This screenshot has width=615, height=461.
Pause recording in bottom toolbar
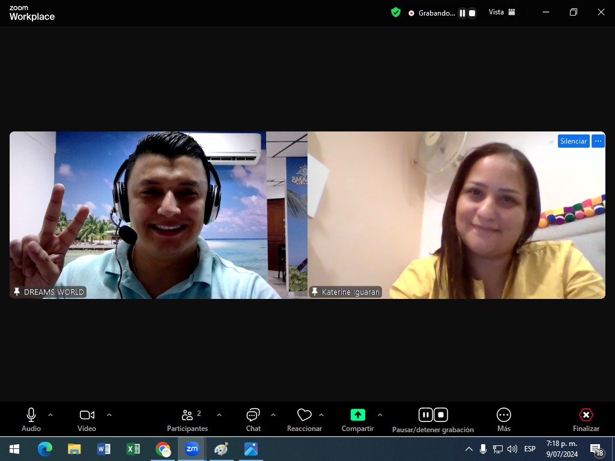[x=426, y=415]
